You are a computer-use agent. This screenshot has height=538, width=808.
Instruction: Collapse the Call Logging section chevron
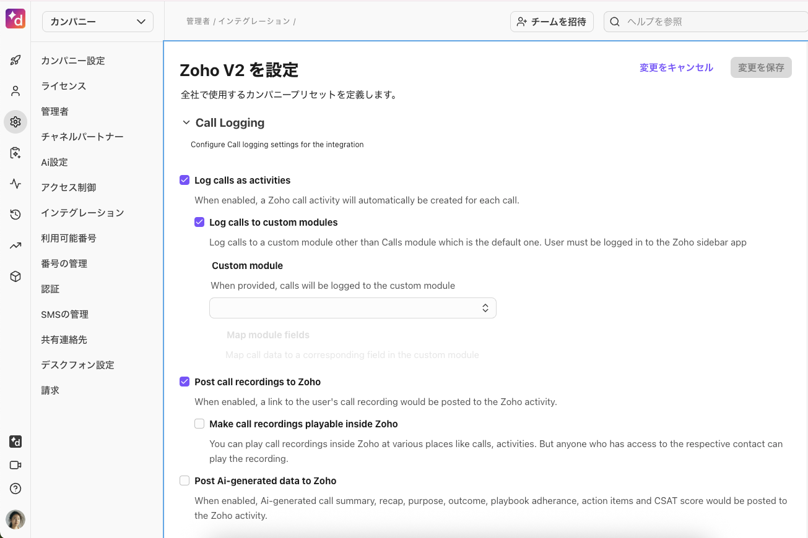click(x=186, y=123)
